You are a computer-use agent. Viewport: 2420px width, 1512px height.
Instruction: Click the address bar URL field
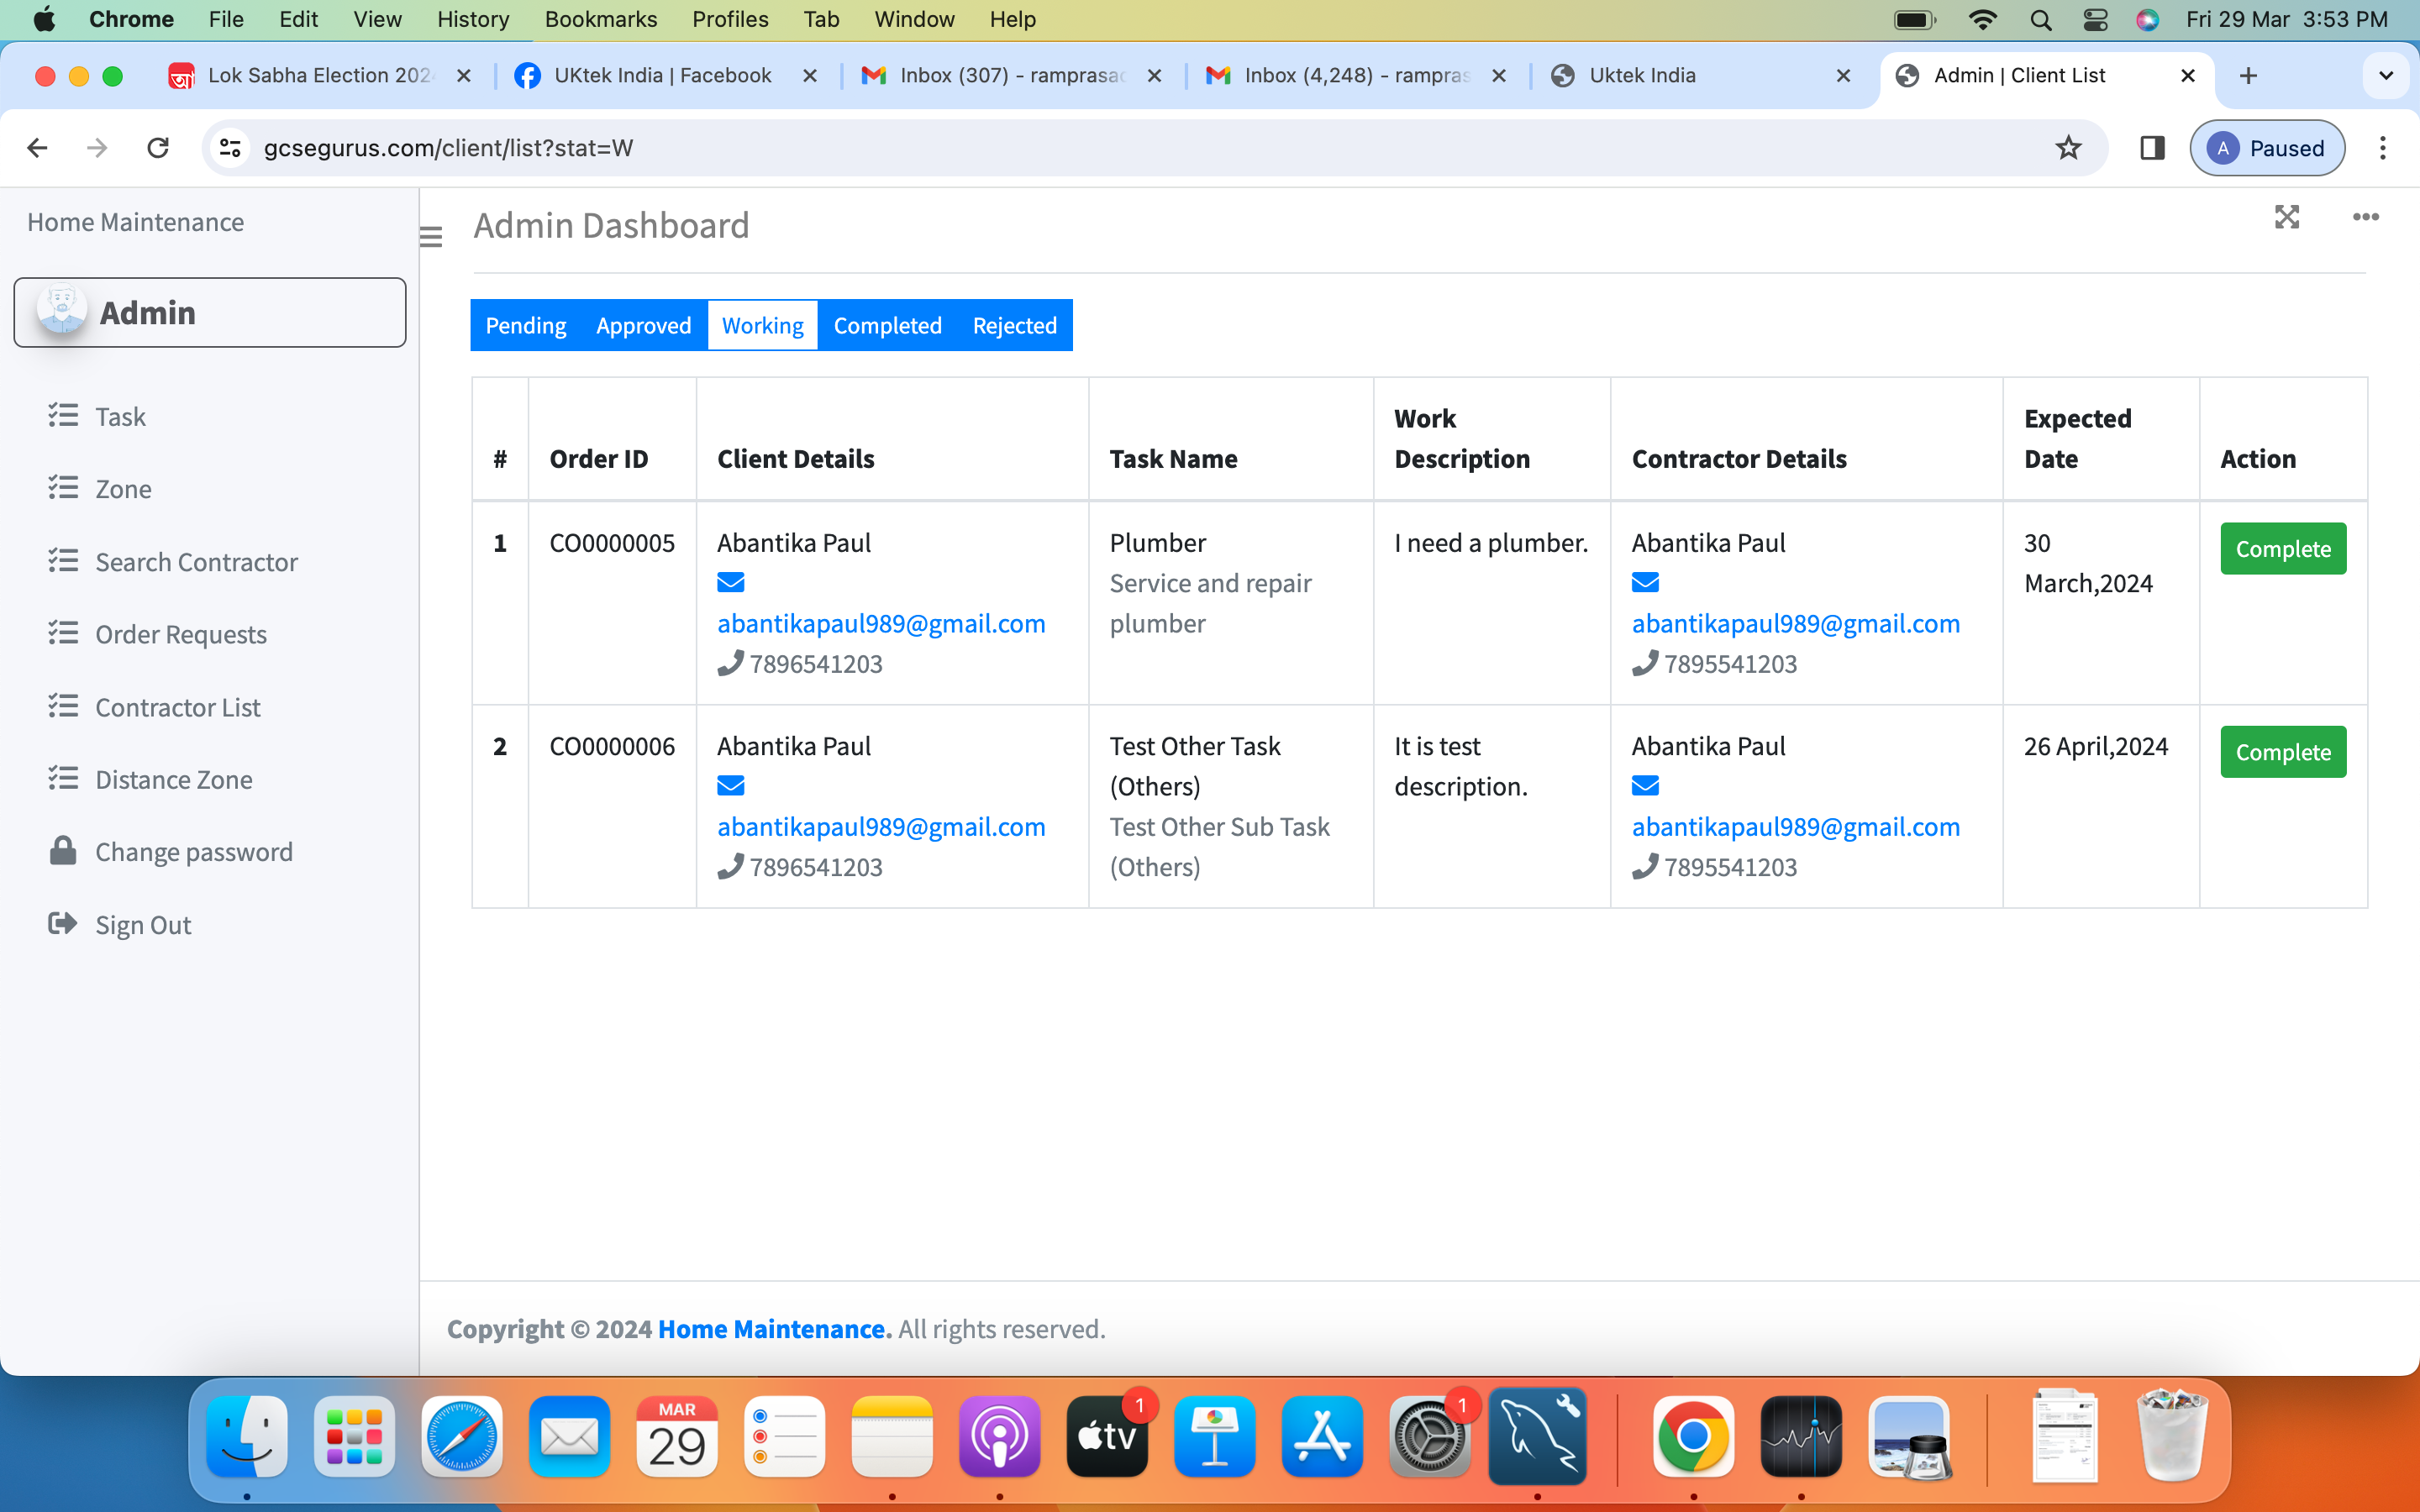click(1100, 148)
